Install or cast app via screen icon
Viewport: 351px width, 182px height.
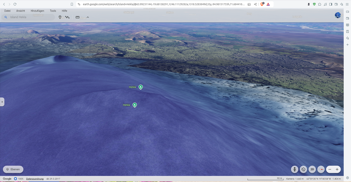tap(249, 4)
